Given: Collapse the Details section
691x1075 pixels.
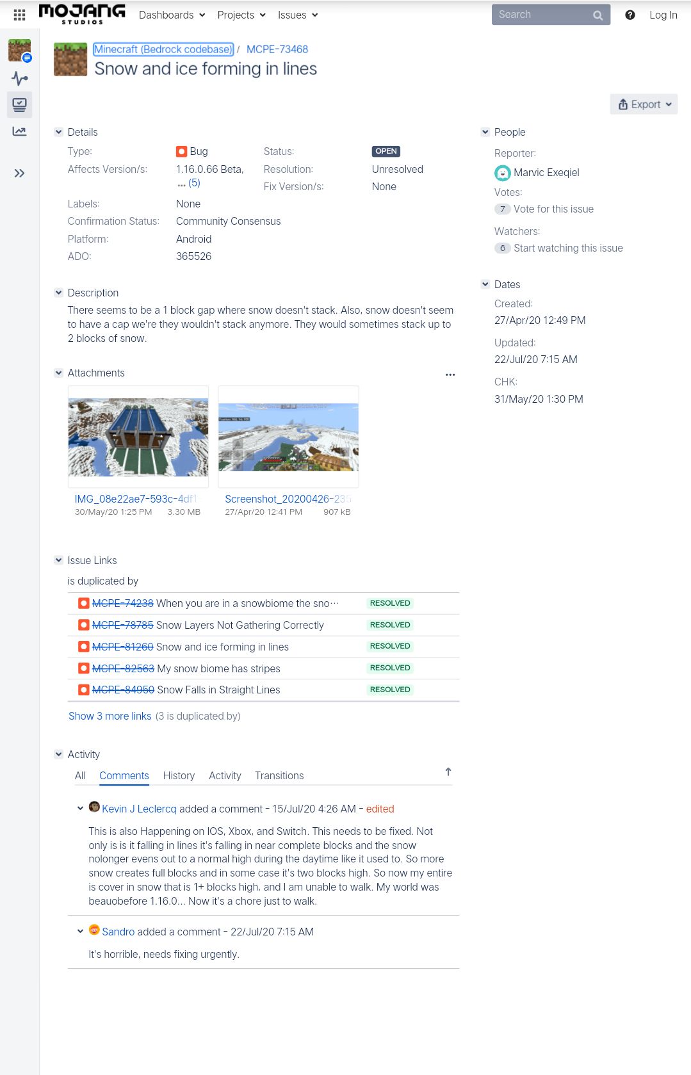Looking at the screenshot, I should (x=59, y=132).
